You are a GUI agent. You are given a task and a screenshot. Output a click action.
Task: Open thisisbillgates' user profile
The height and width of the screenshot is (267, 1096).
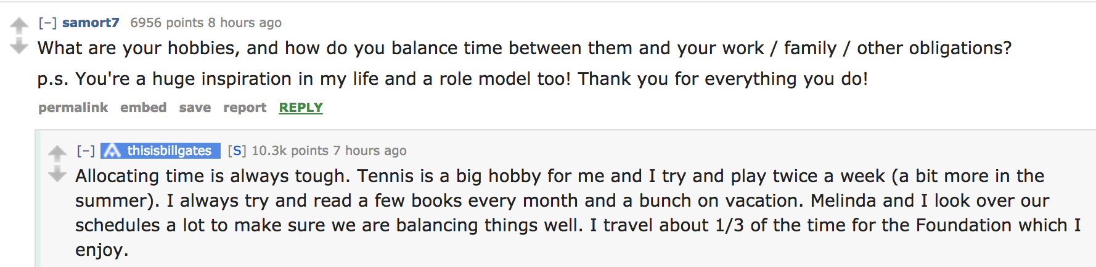169,151
